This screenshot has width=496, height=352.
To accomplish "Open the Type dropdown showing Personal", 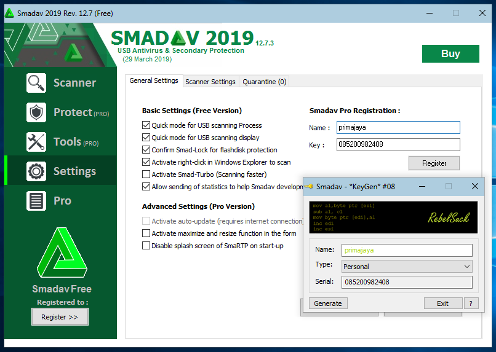I will point(407,267).
